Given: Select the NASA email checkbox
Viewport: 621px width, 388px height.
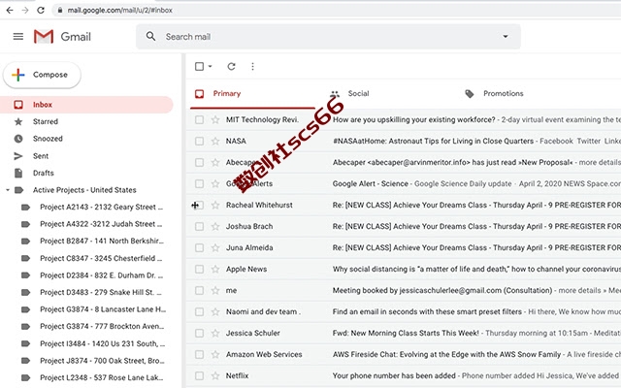Looking at the screenshot, I should 199,141.
